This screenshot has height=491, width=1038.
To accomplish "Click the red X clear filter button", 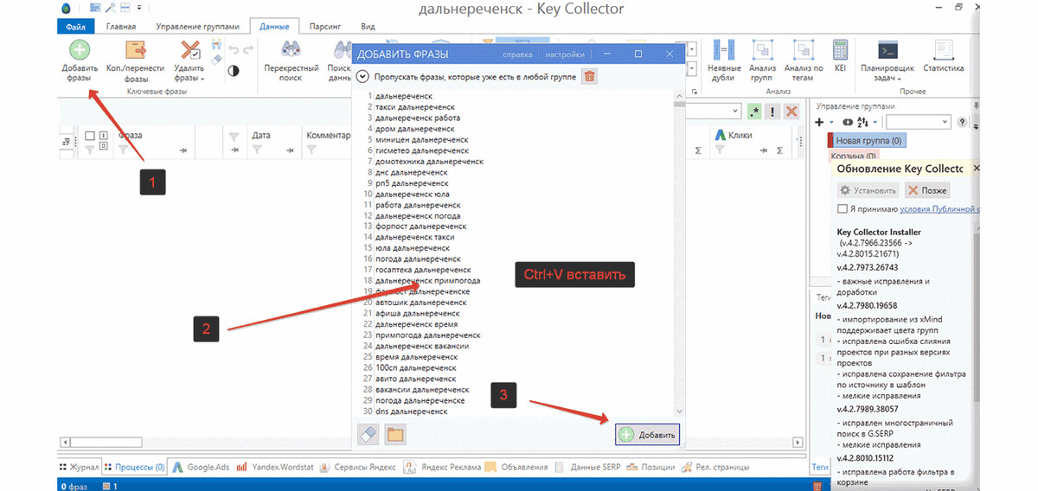I will (791, 112).
